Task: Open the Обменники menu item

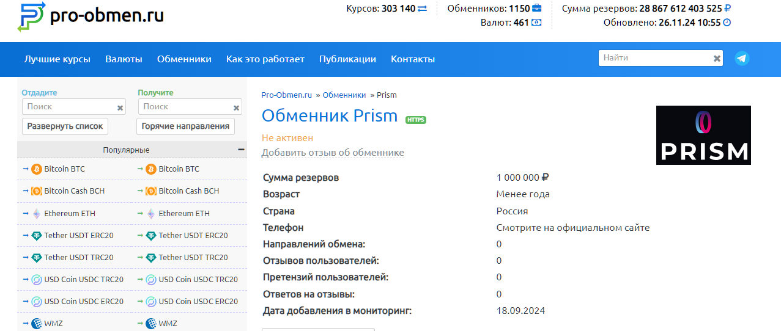Action: 184,59
